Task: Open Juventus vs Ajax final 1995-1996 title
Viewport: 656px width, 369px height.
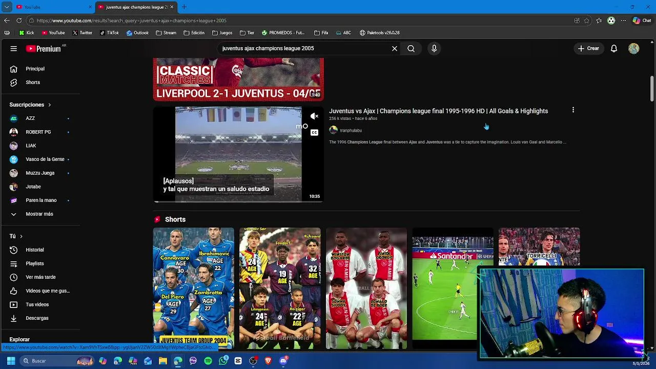Action: [x=438, y=111]
